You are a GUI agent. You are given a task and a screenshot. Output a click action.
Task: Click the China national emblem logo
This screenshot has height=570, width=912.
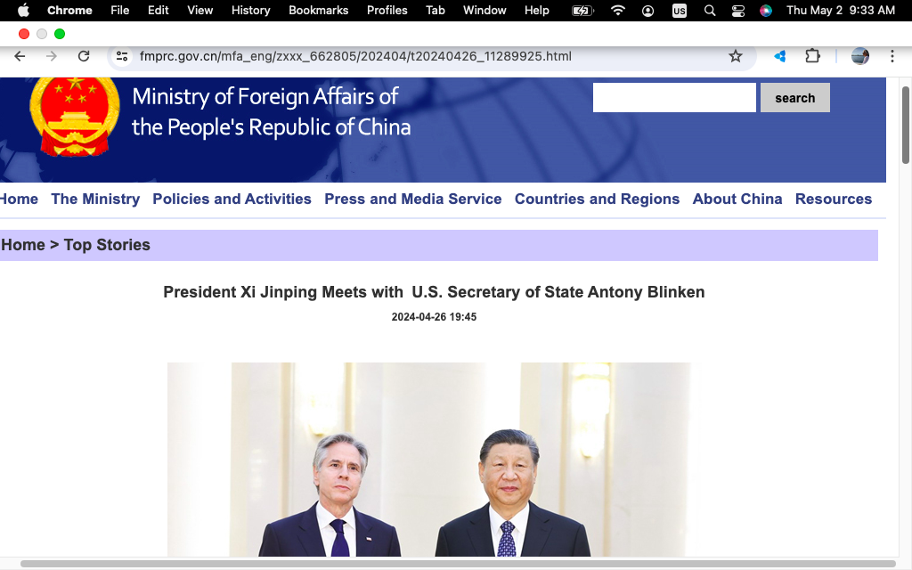point(75,114)
